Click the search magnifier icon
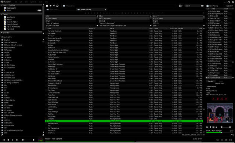Viewport: 235px width, 143px height. (202, 6)
